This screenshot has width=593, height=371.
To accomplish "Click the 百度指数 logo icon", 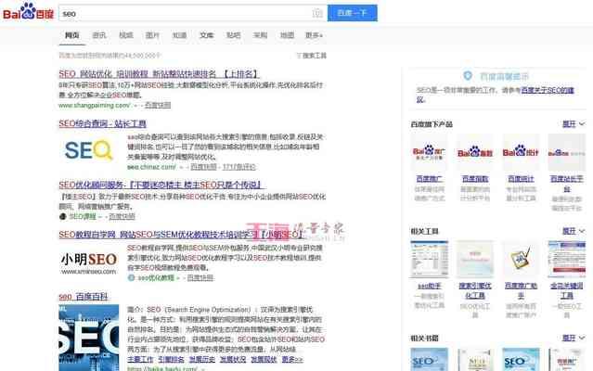I will [475, 152].
